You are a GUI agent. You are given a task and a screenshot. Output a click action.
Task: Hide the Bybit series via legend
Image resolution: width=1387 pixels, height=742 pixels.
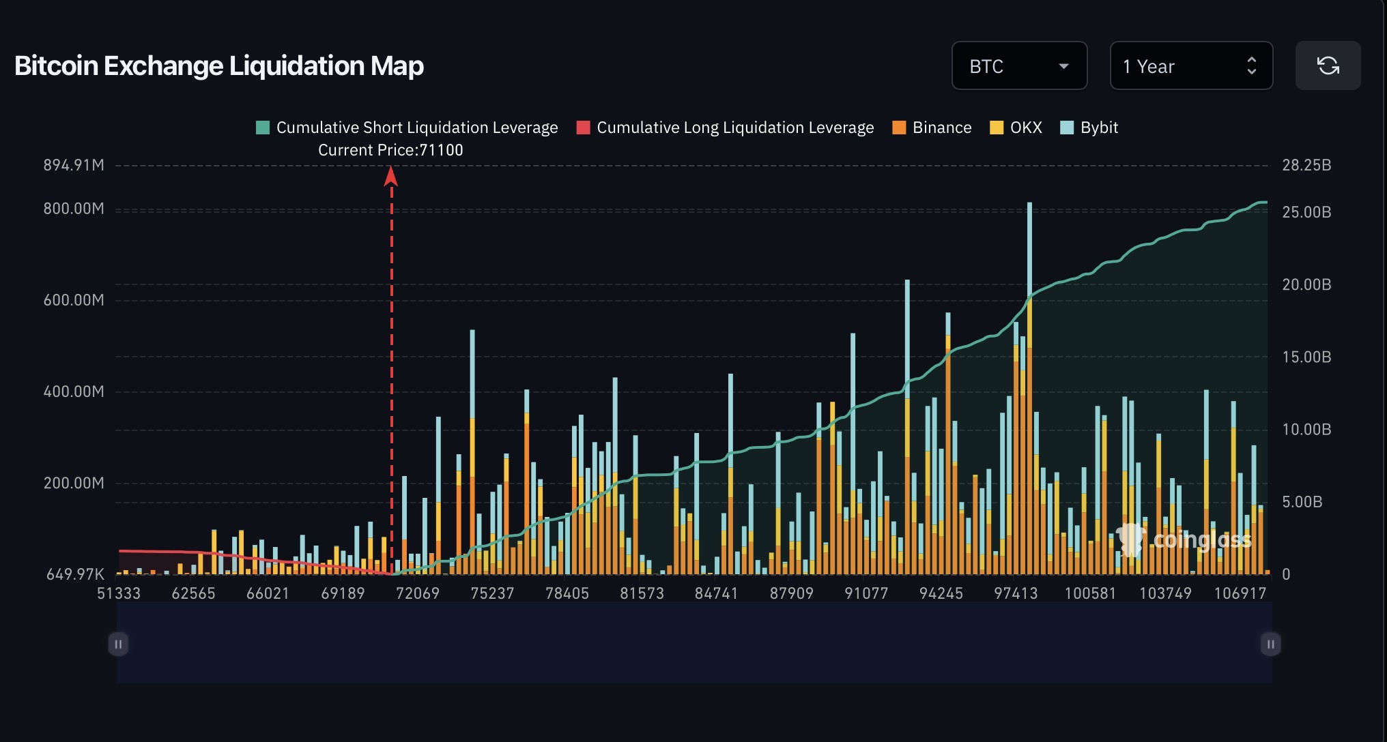tap(1098, 128)
